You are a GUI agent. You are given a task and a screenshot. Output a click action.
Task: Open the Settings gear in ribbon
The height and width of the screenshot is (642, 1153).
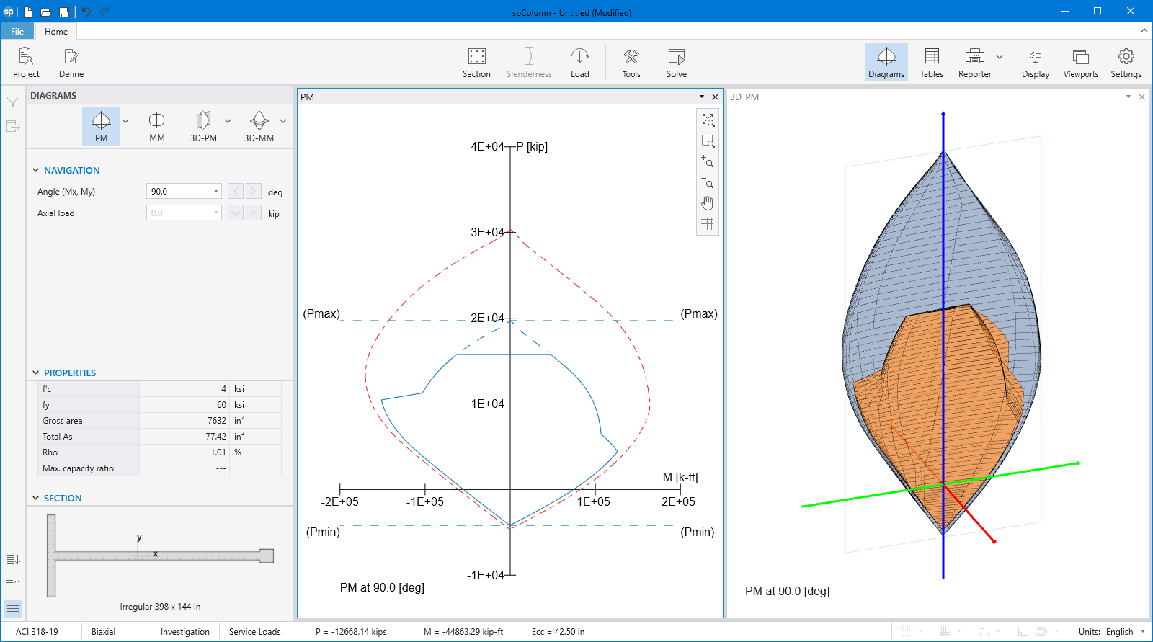1126,63
